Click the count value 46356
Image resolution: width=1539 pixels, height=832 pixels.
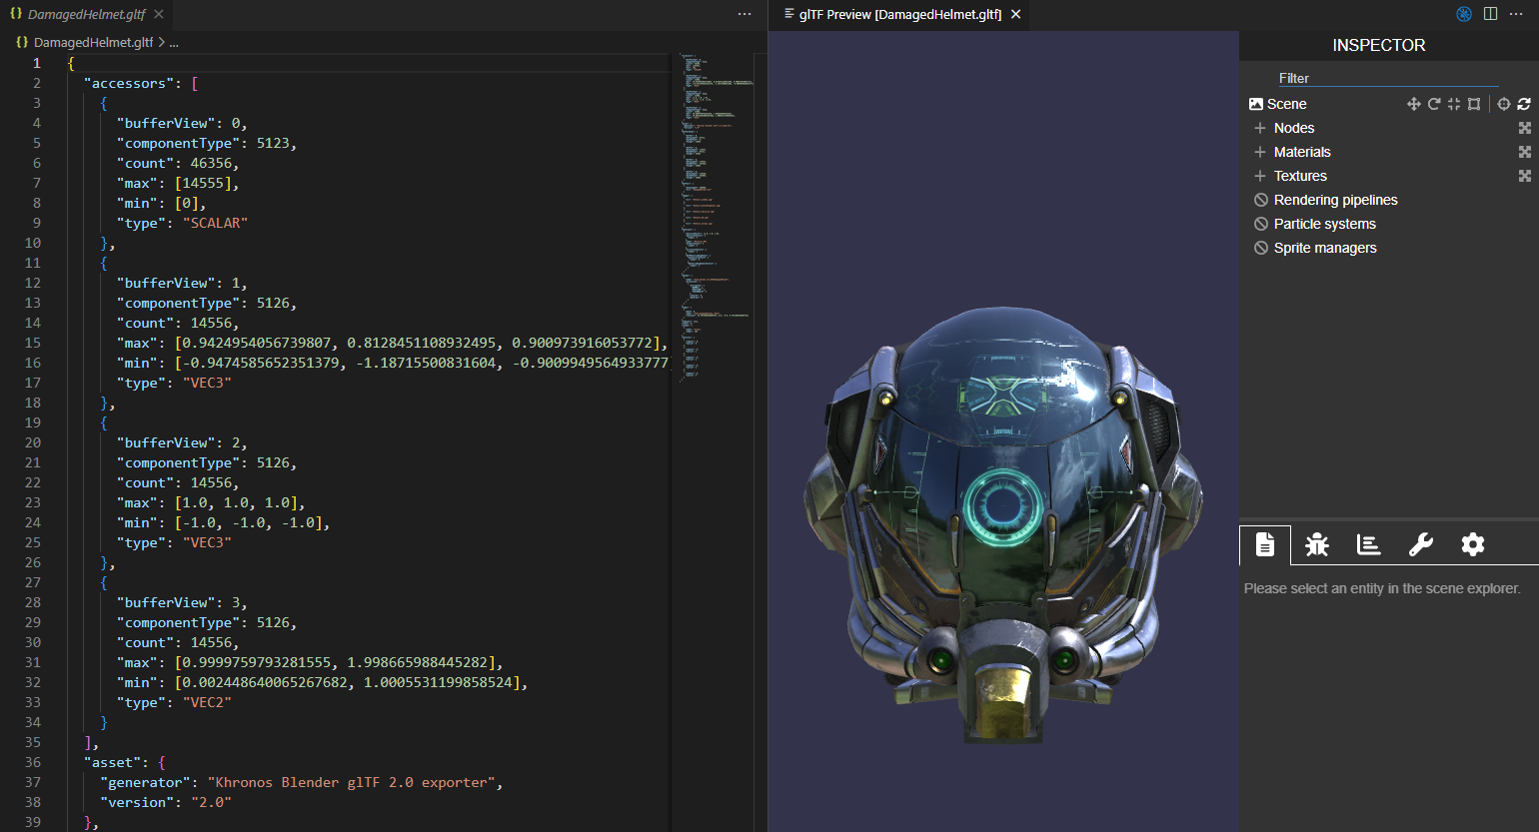211,163
